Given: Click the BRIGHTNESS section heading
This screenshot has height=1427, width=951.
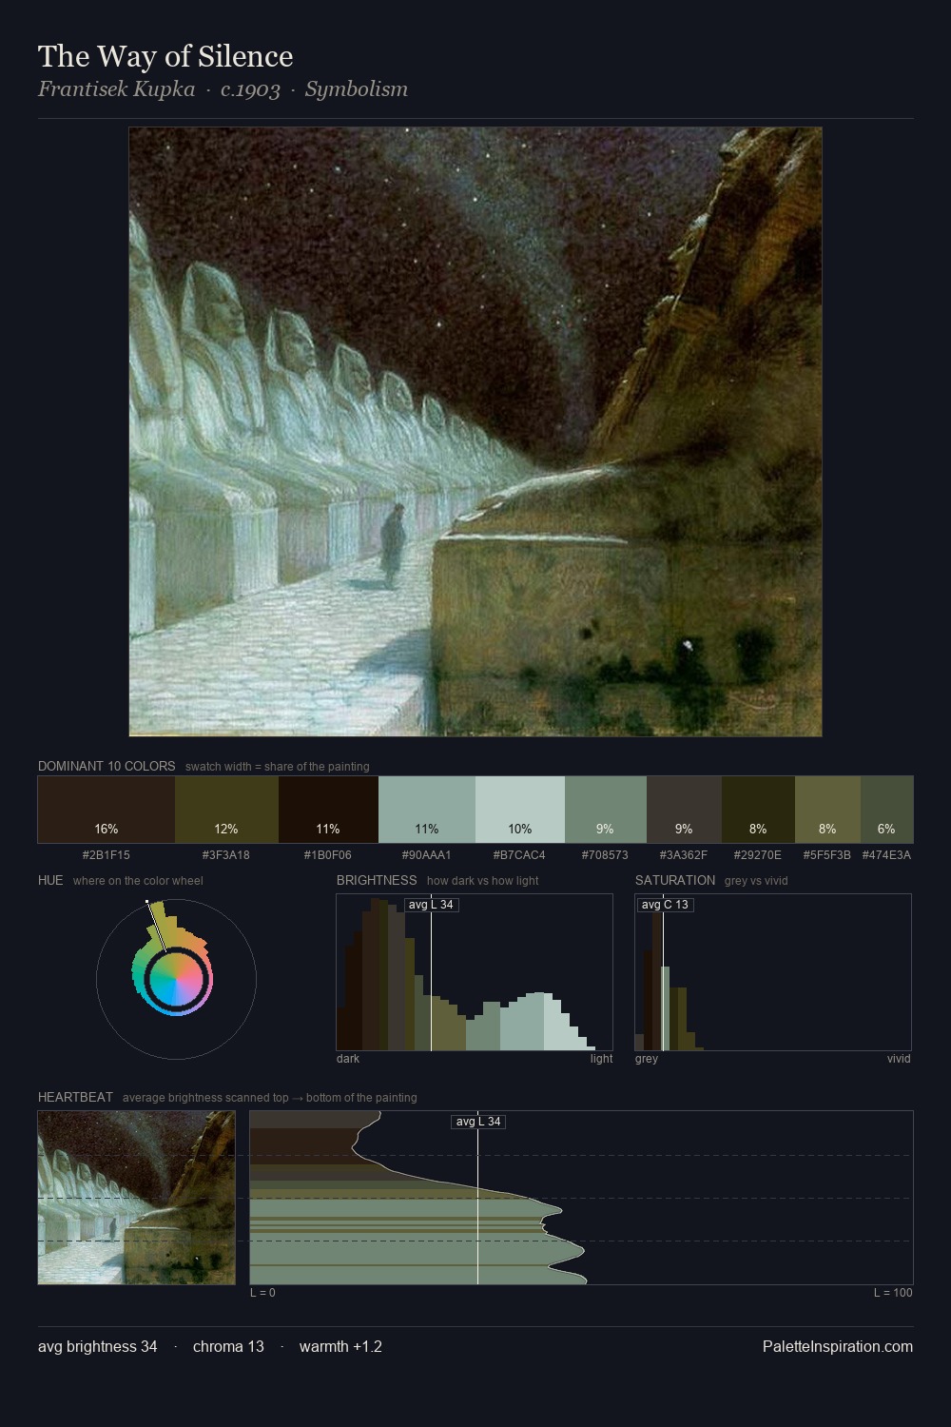Looking at the screenshot, I should click(377, 880).
